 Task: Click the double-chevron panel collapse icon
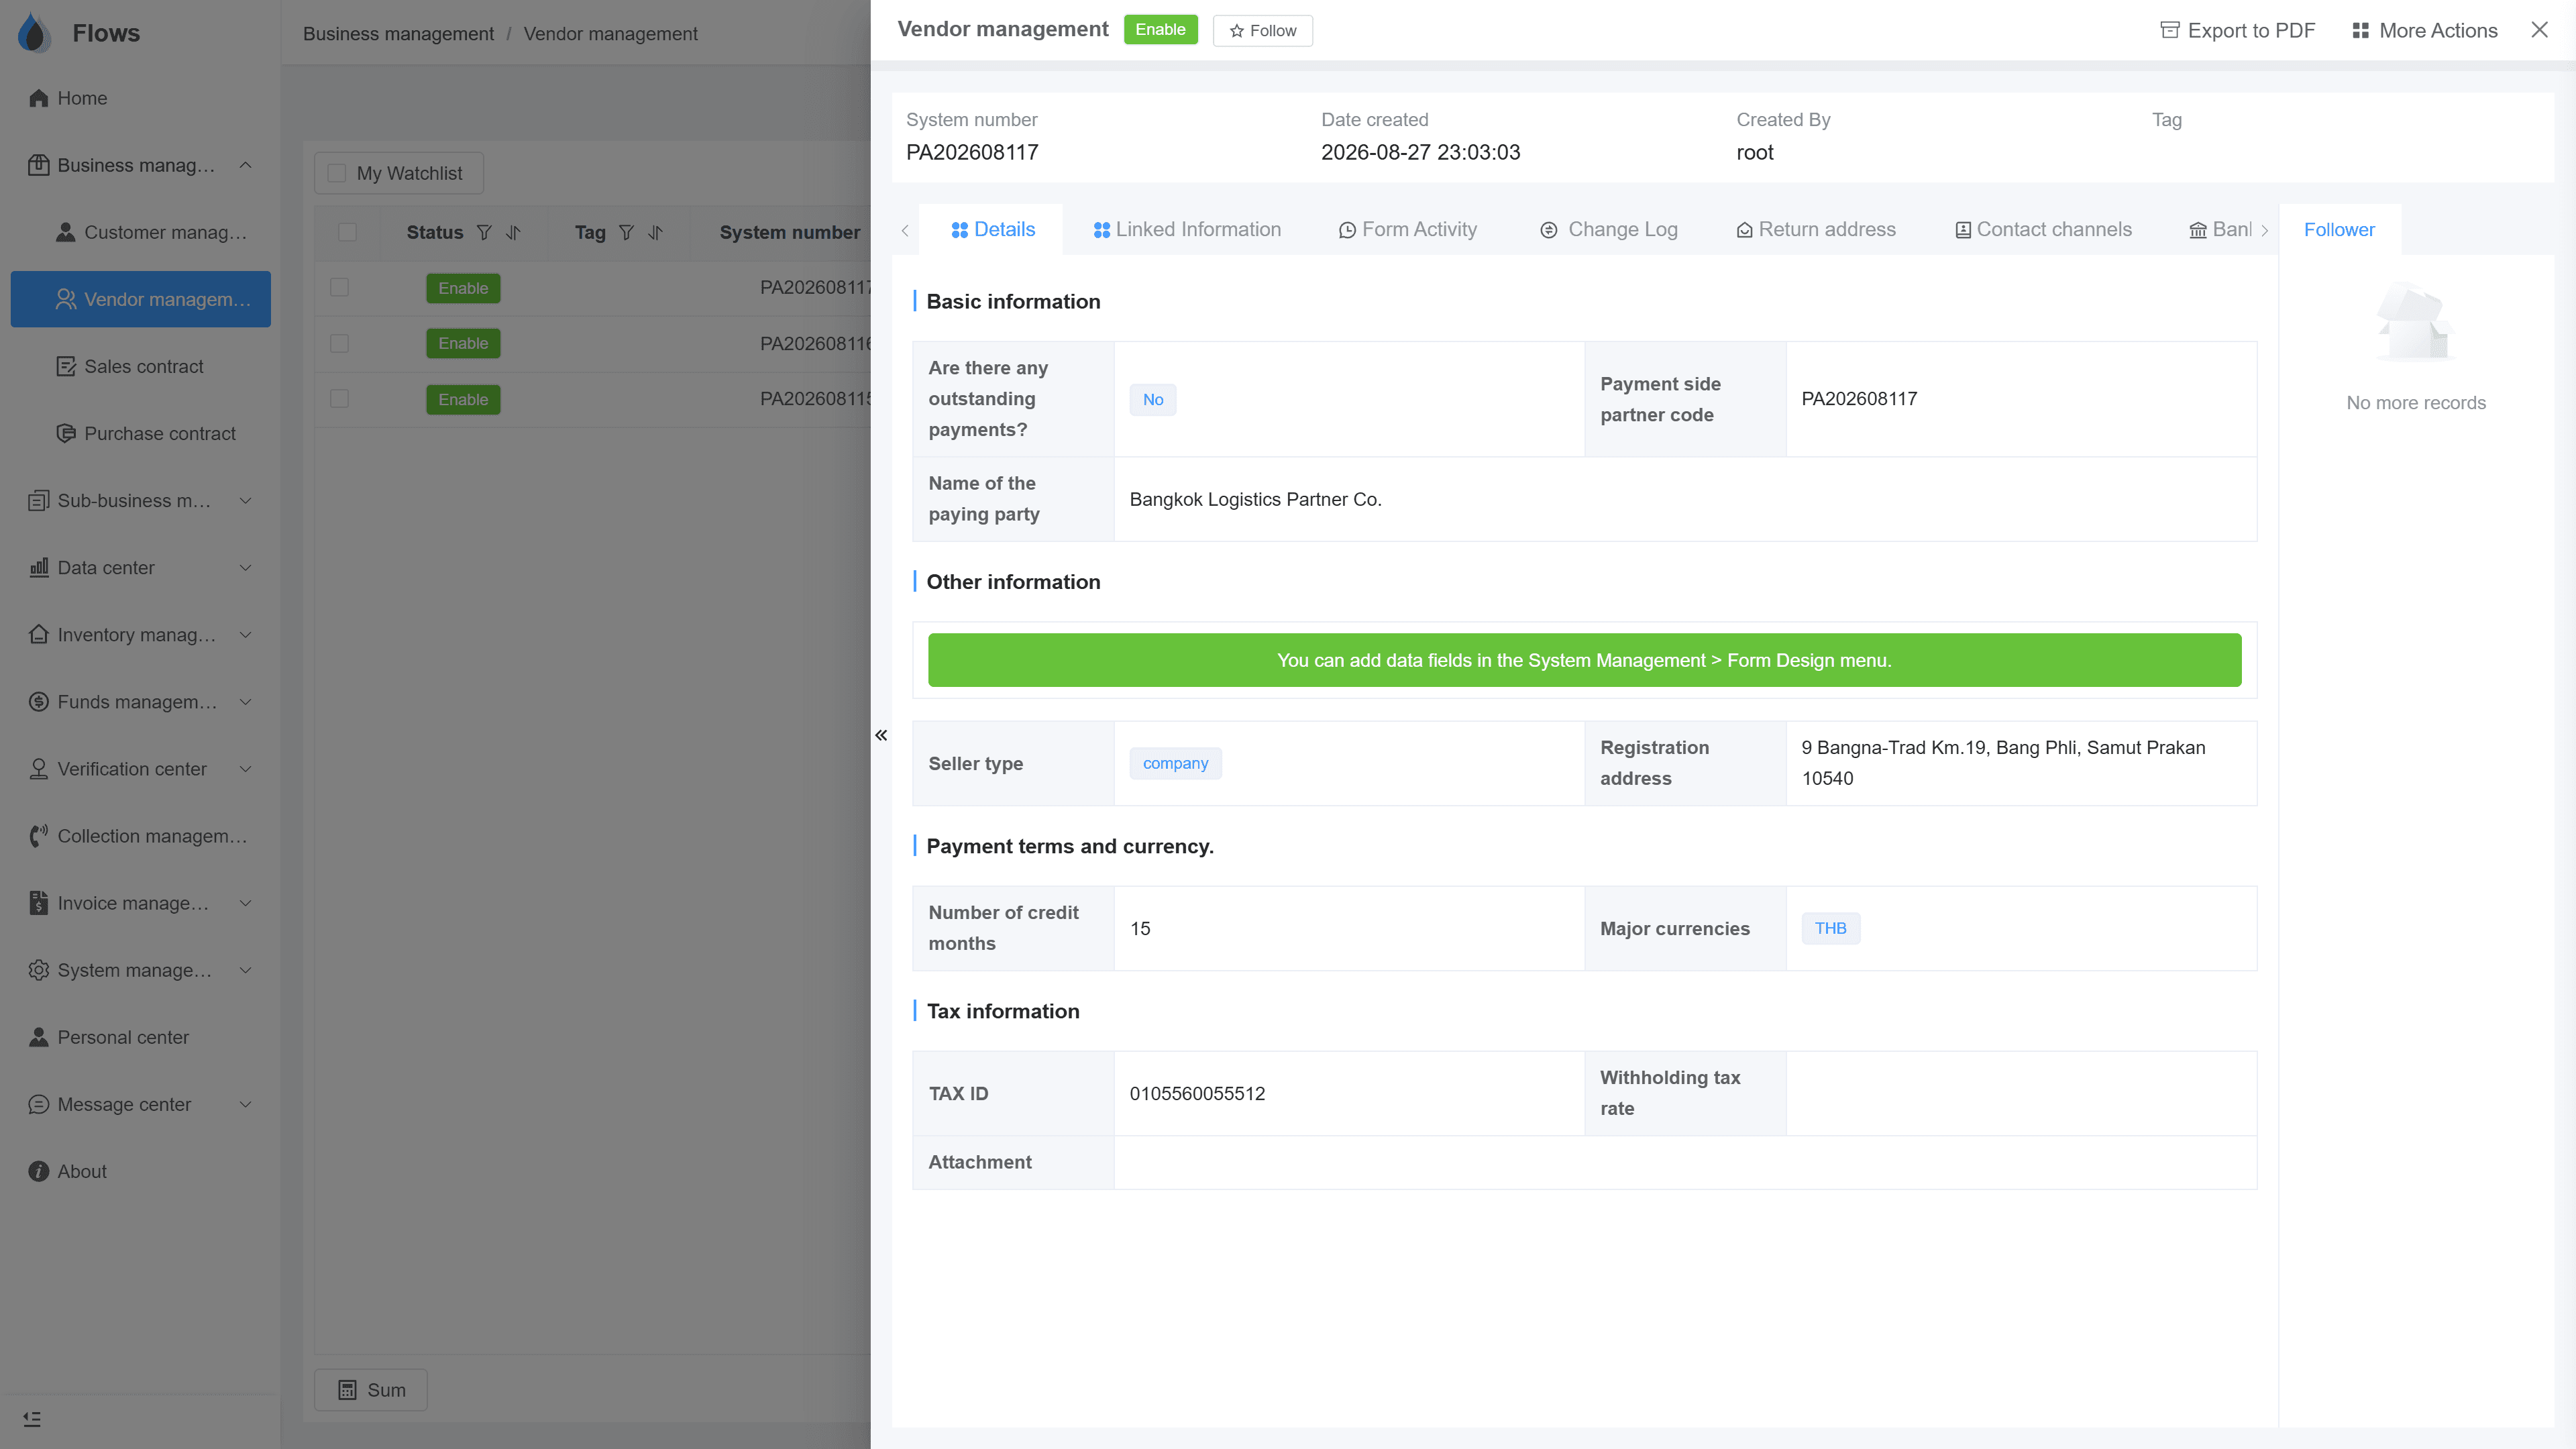(x=881, y=735)
